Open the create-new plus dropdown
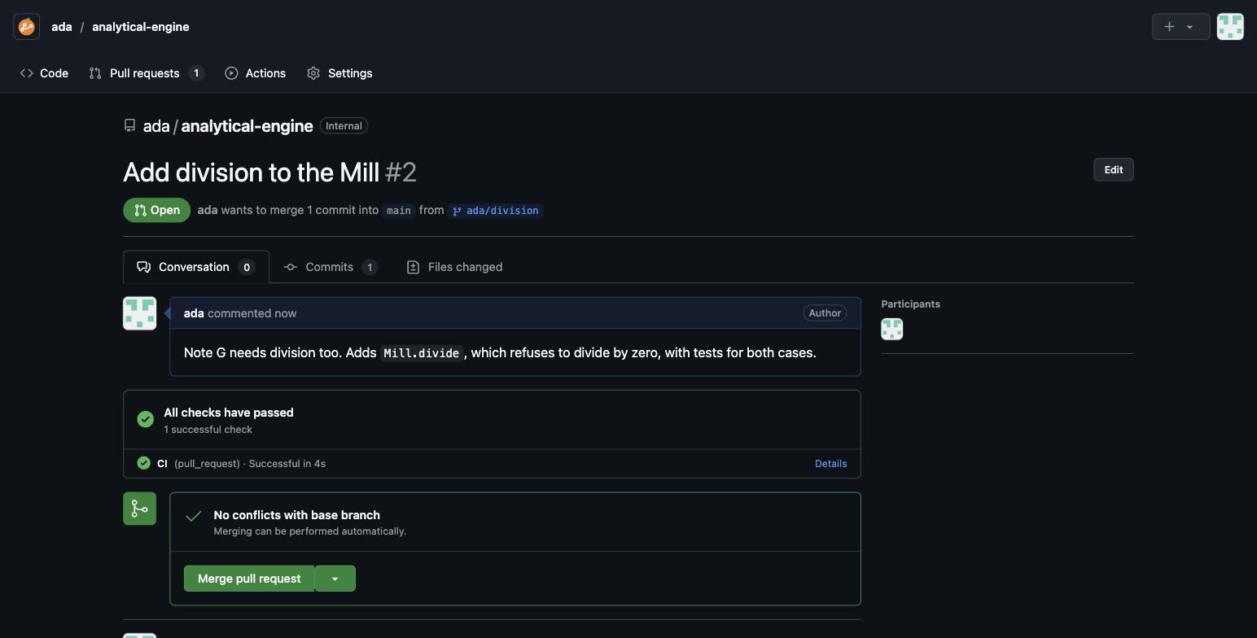Screen dimensions: 1257x638 [x=1180, y=27]
